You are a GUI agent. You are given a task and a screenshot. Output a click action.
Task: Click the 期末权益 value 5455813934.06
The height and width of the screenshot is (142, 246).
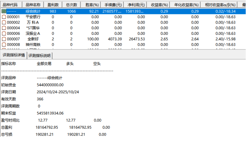coord(50,113)
